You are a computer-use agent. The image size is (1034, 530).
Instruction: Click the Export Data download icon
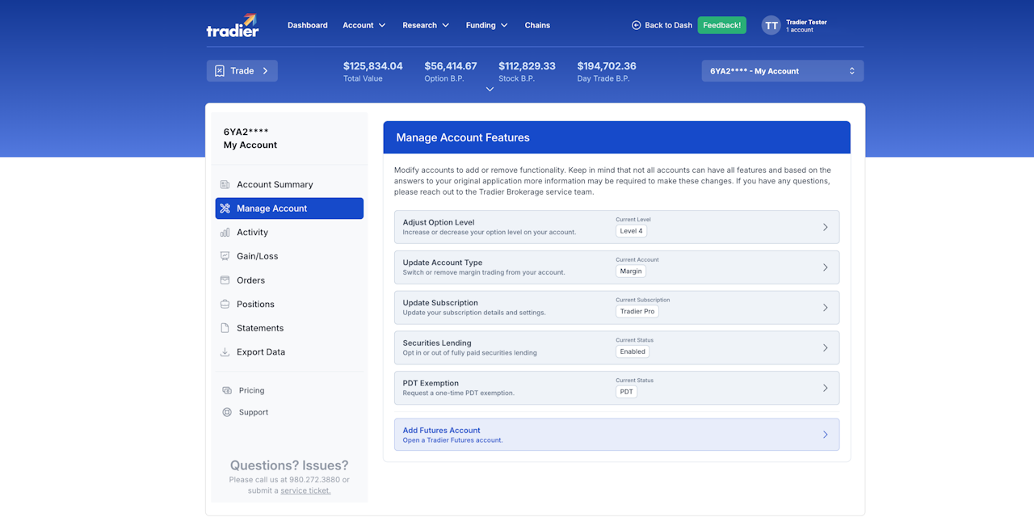(225, 352)
